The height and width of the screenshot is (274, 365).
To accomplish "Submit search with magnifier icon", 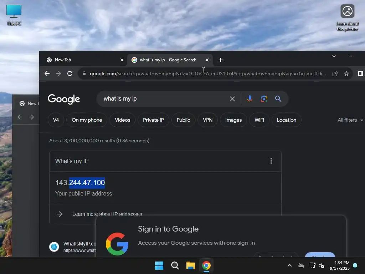I will 278,99.
